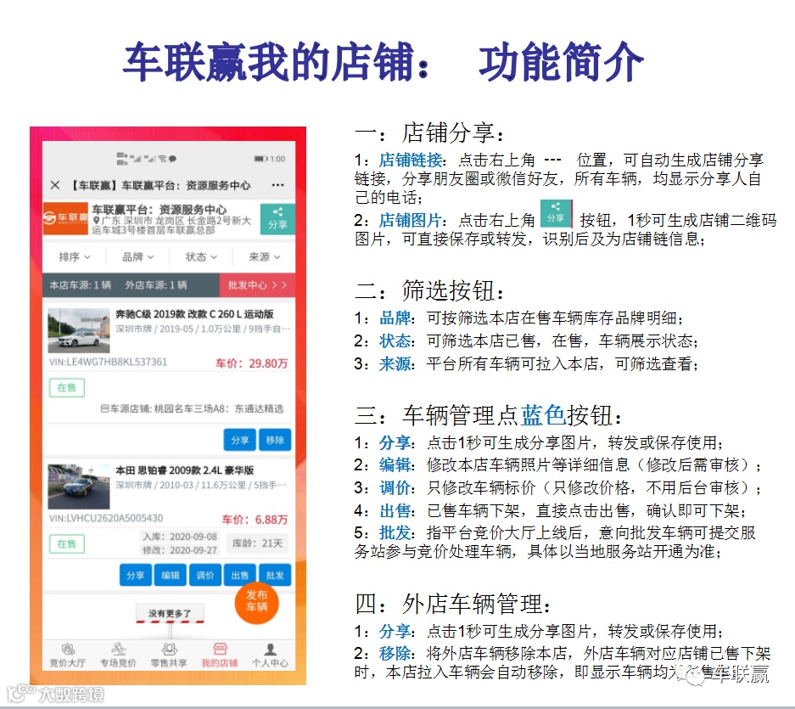
Task: Click 库龄: 21天 stock age badge
Action: pyautogui.click(x=258, y=543)
